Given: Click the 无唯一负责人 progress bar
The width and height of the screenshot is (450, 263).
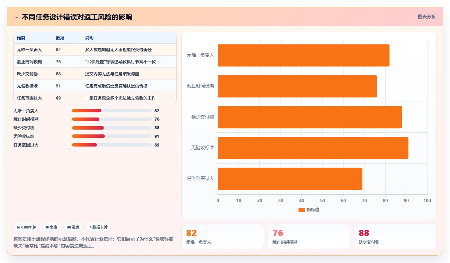Looking at the screenshot, I should [112, 111].
